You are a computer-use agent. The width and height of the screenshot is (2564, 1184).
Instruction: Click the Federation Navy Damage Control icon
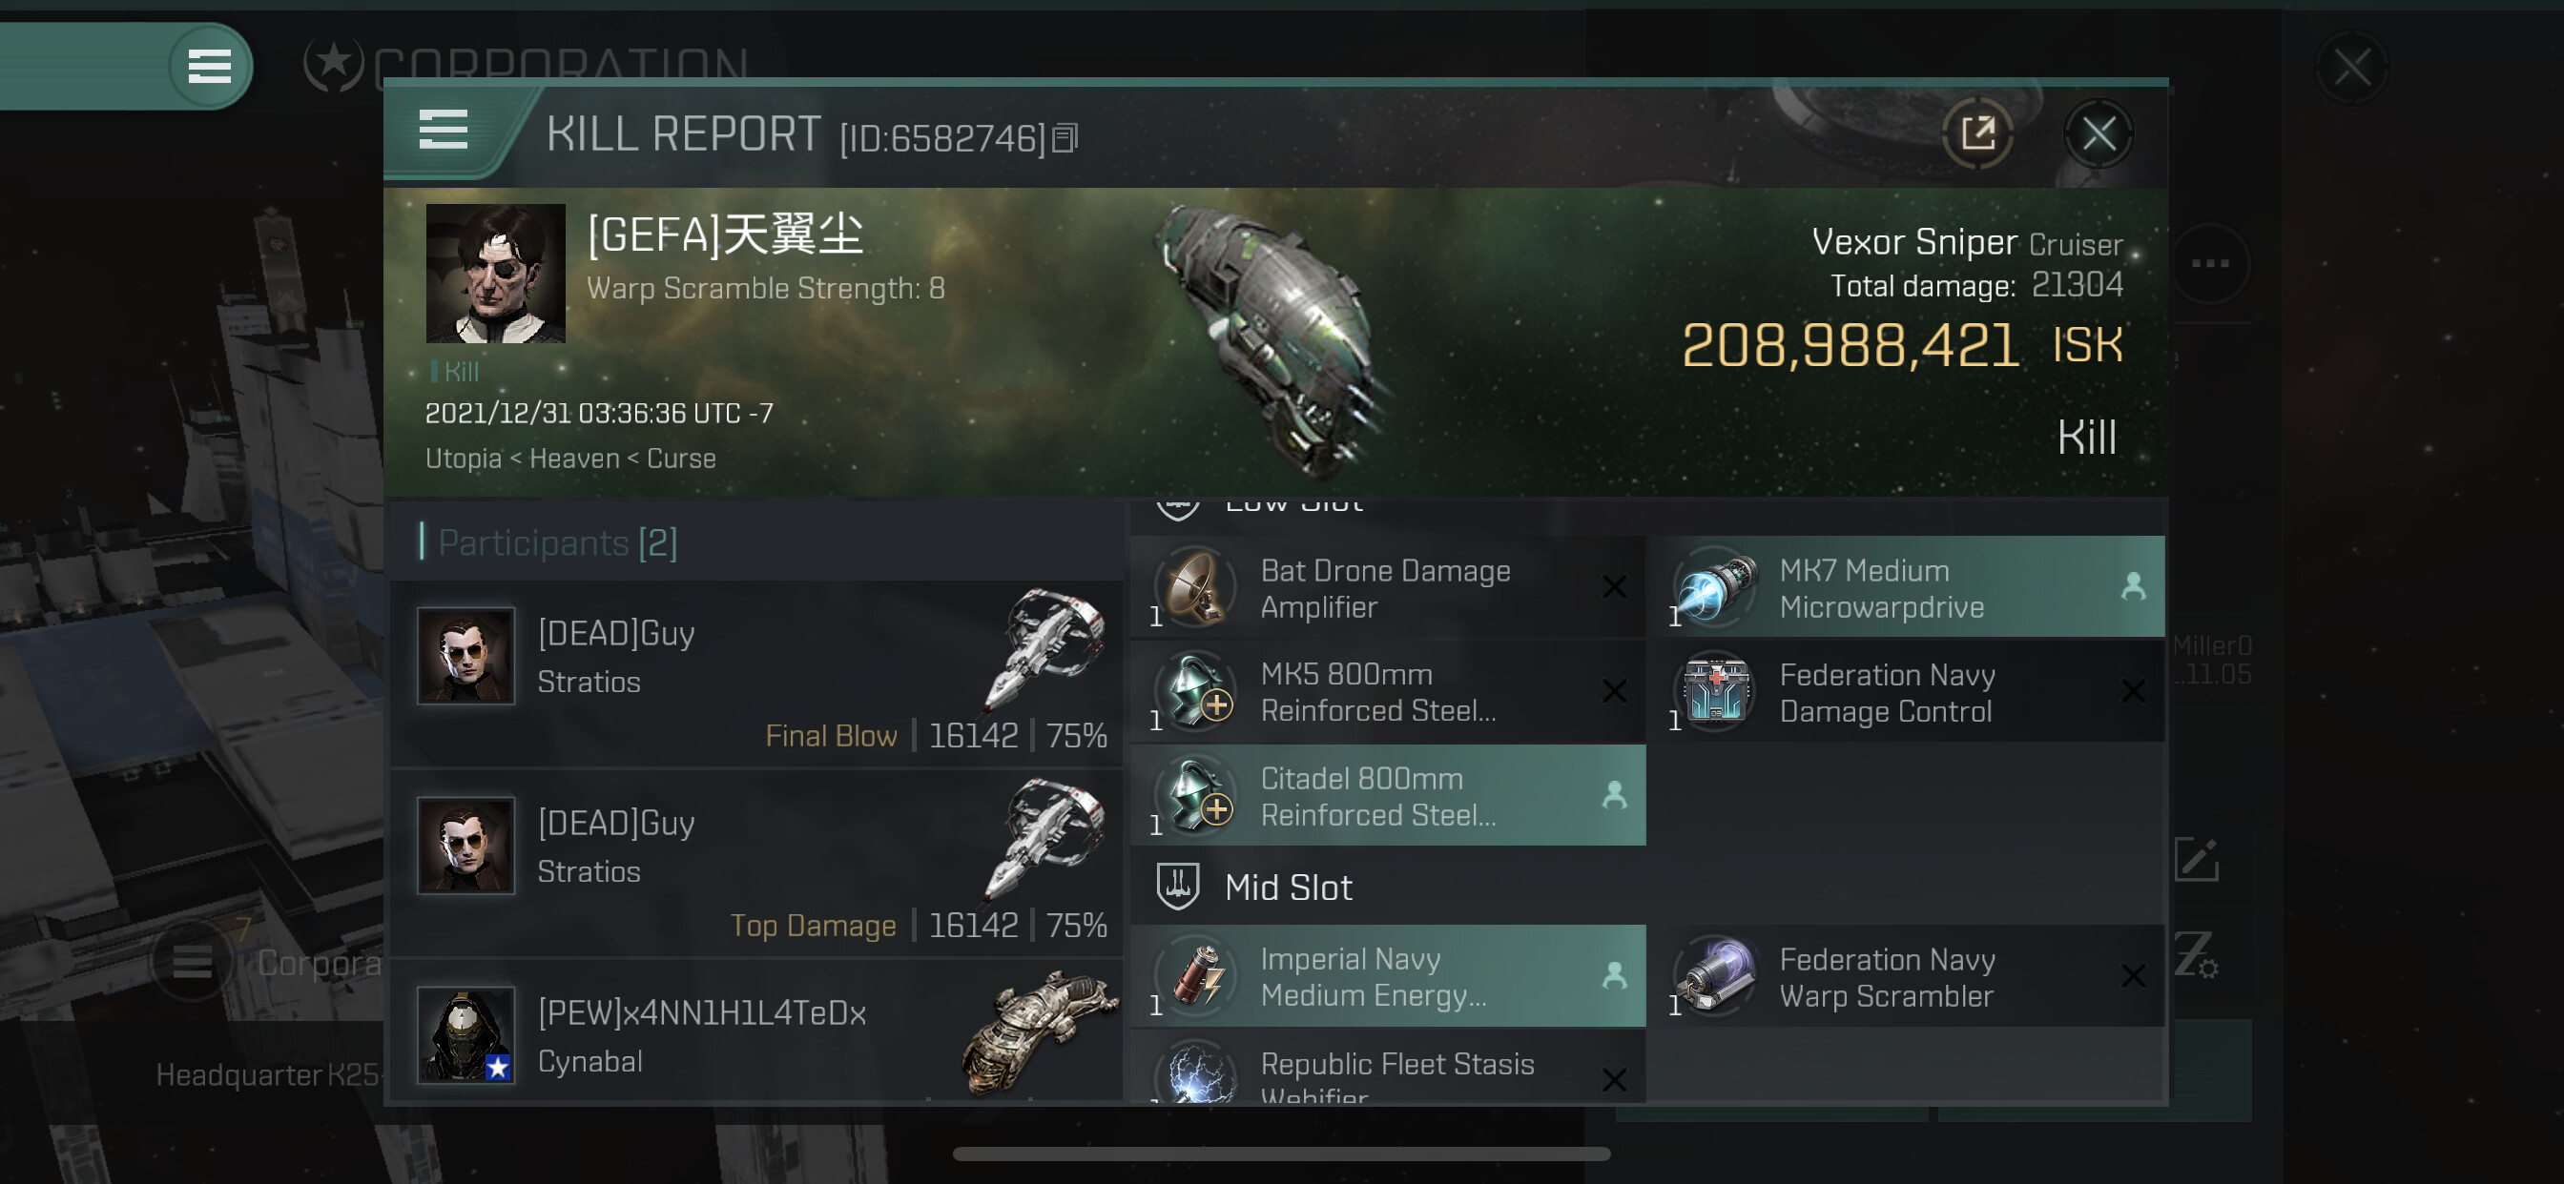pyautogui.click(x=1716, y=691)
